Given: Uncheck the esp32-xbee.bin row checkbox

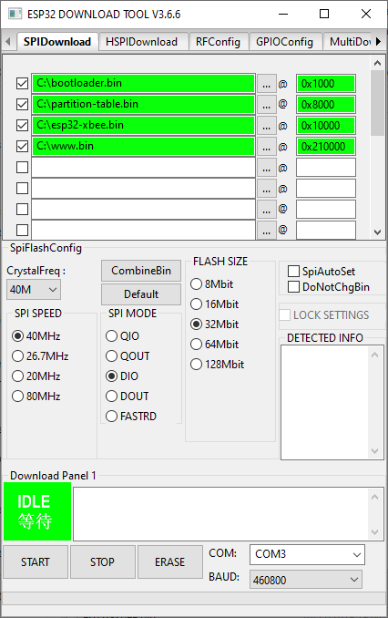Looking at the screenshot, I should 23,125.
